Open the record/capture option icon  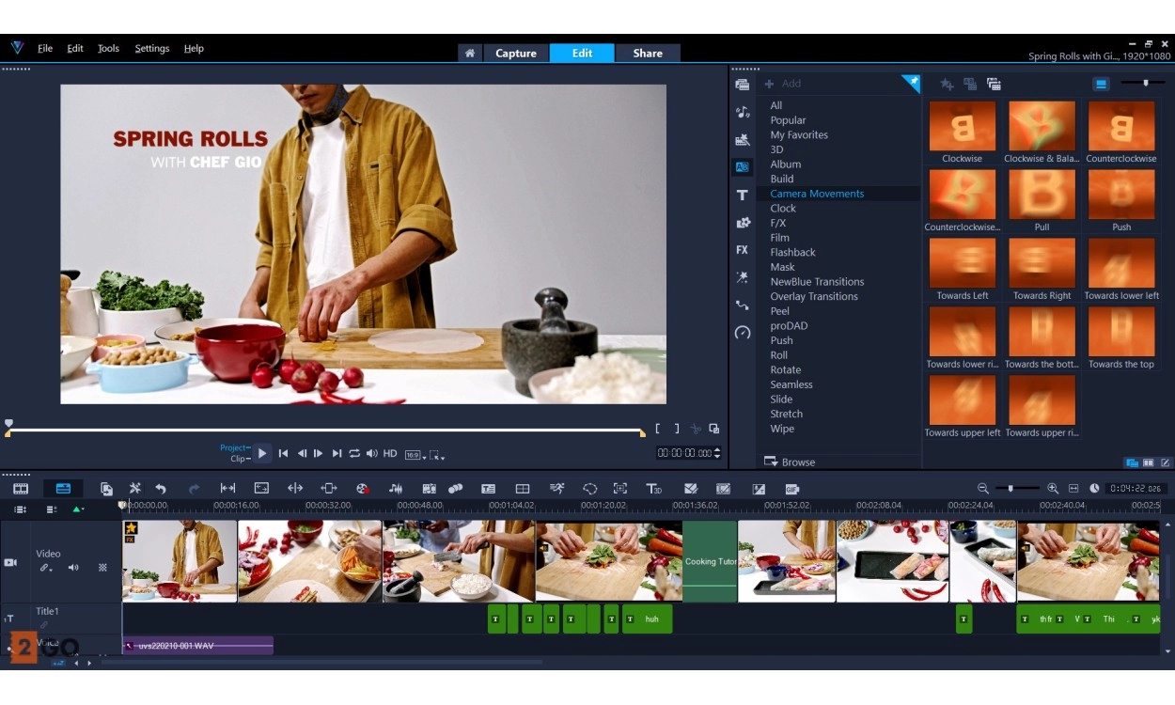(361, 489)
